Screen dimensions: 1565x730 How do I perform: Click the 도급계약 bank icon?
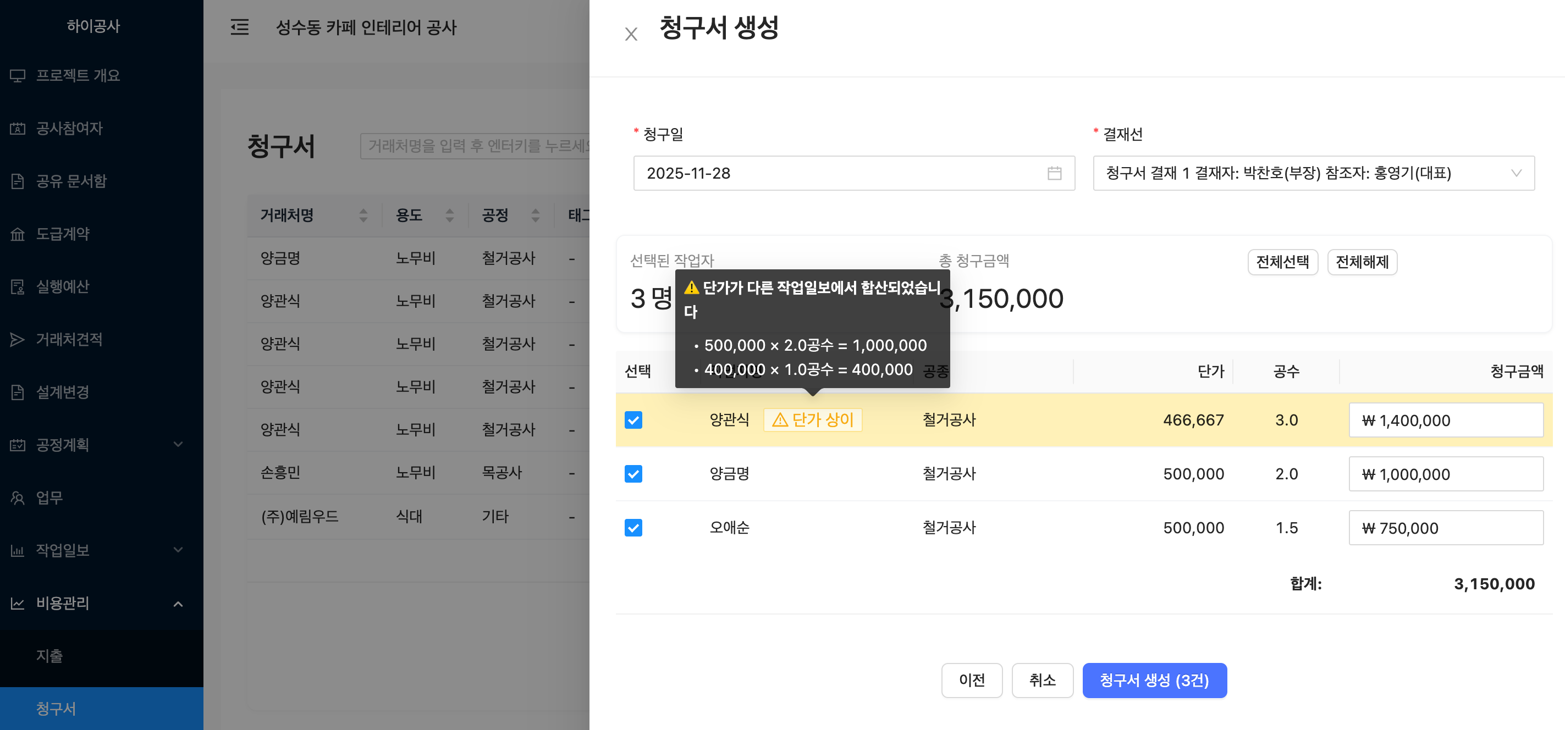[x=18, y=234]
